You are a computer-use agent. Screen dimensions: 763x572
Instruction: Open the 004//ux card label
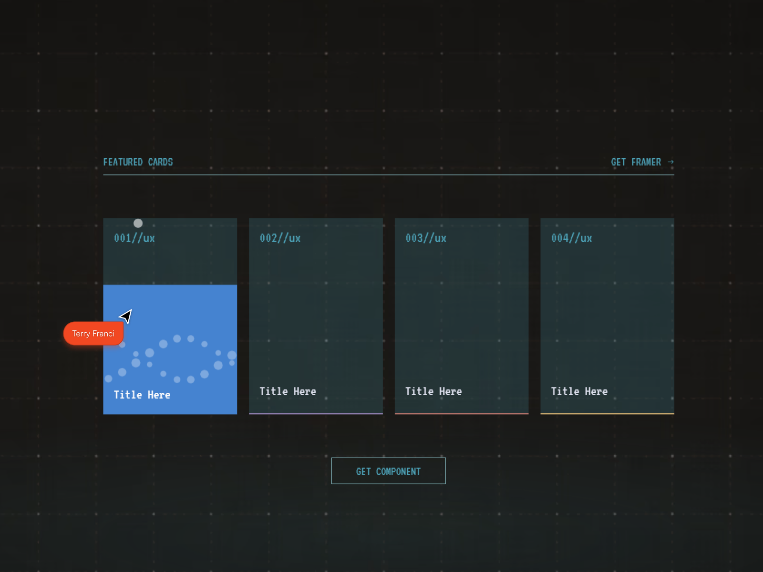[572, 238]
